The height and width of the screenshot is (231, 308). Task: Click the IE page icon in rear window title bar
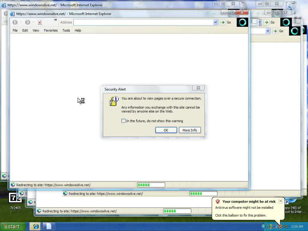pos(4,5)
